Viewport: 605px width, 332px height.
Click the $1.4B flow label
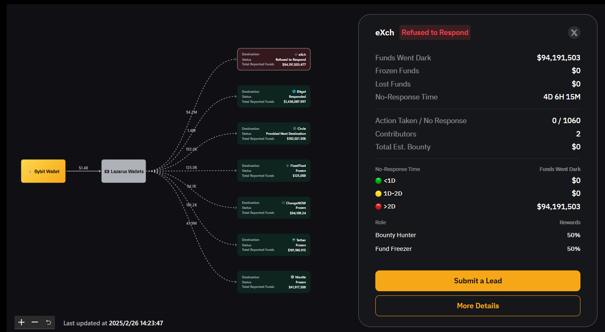coord(83,168)
